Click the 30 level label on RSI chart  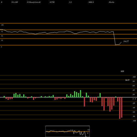point(2,40)
